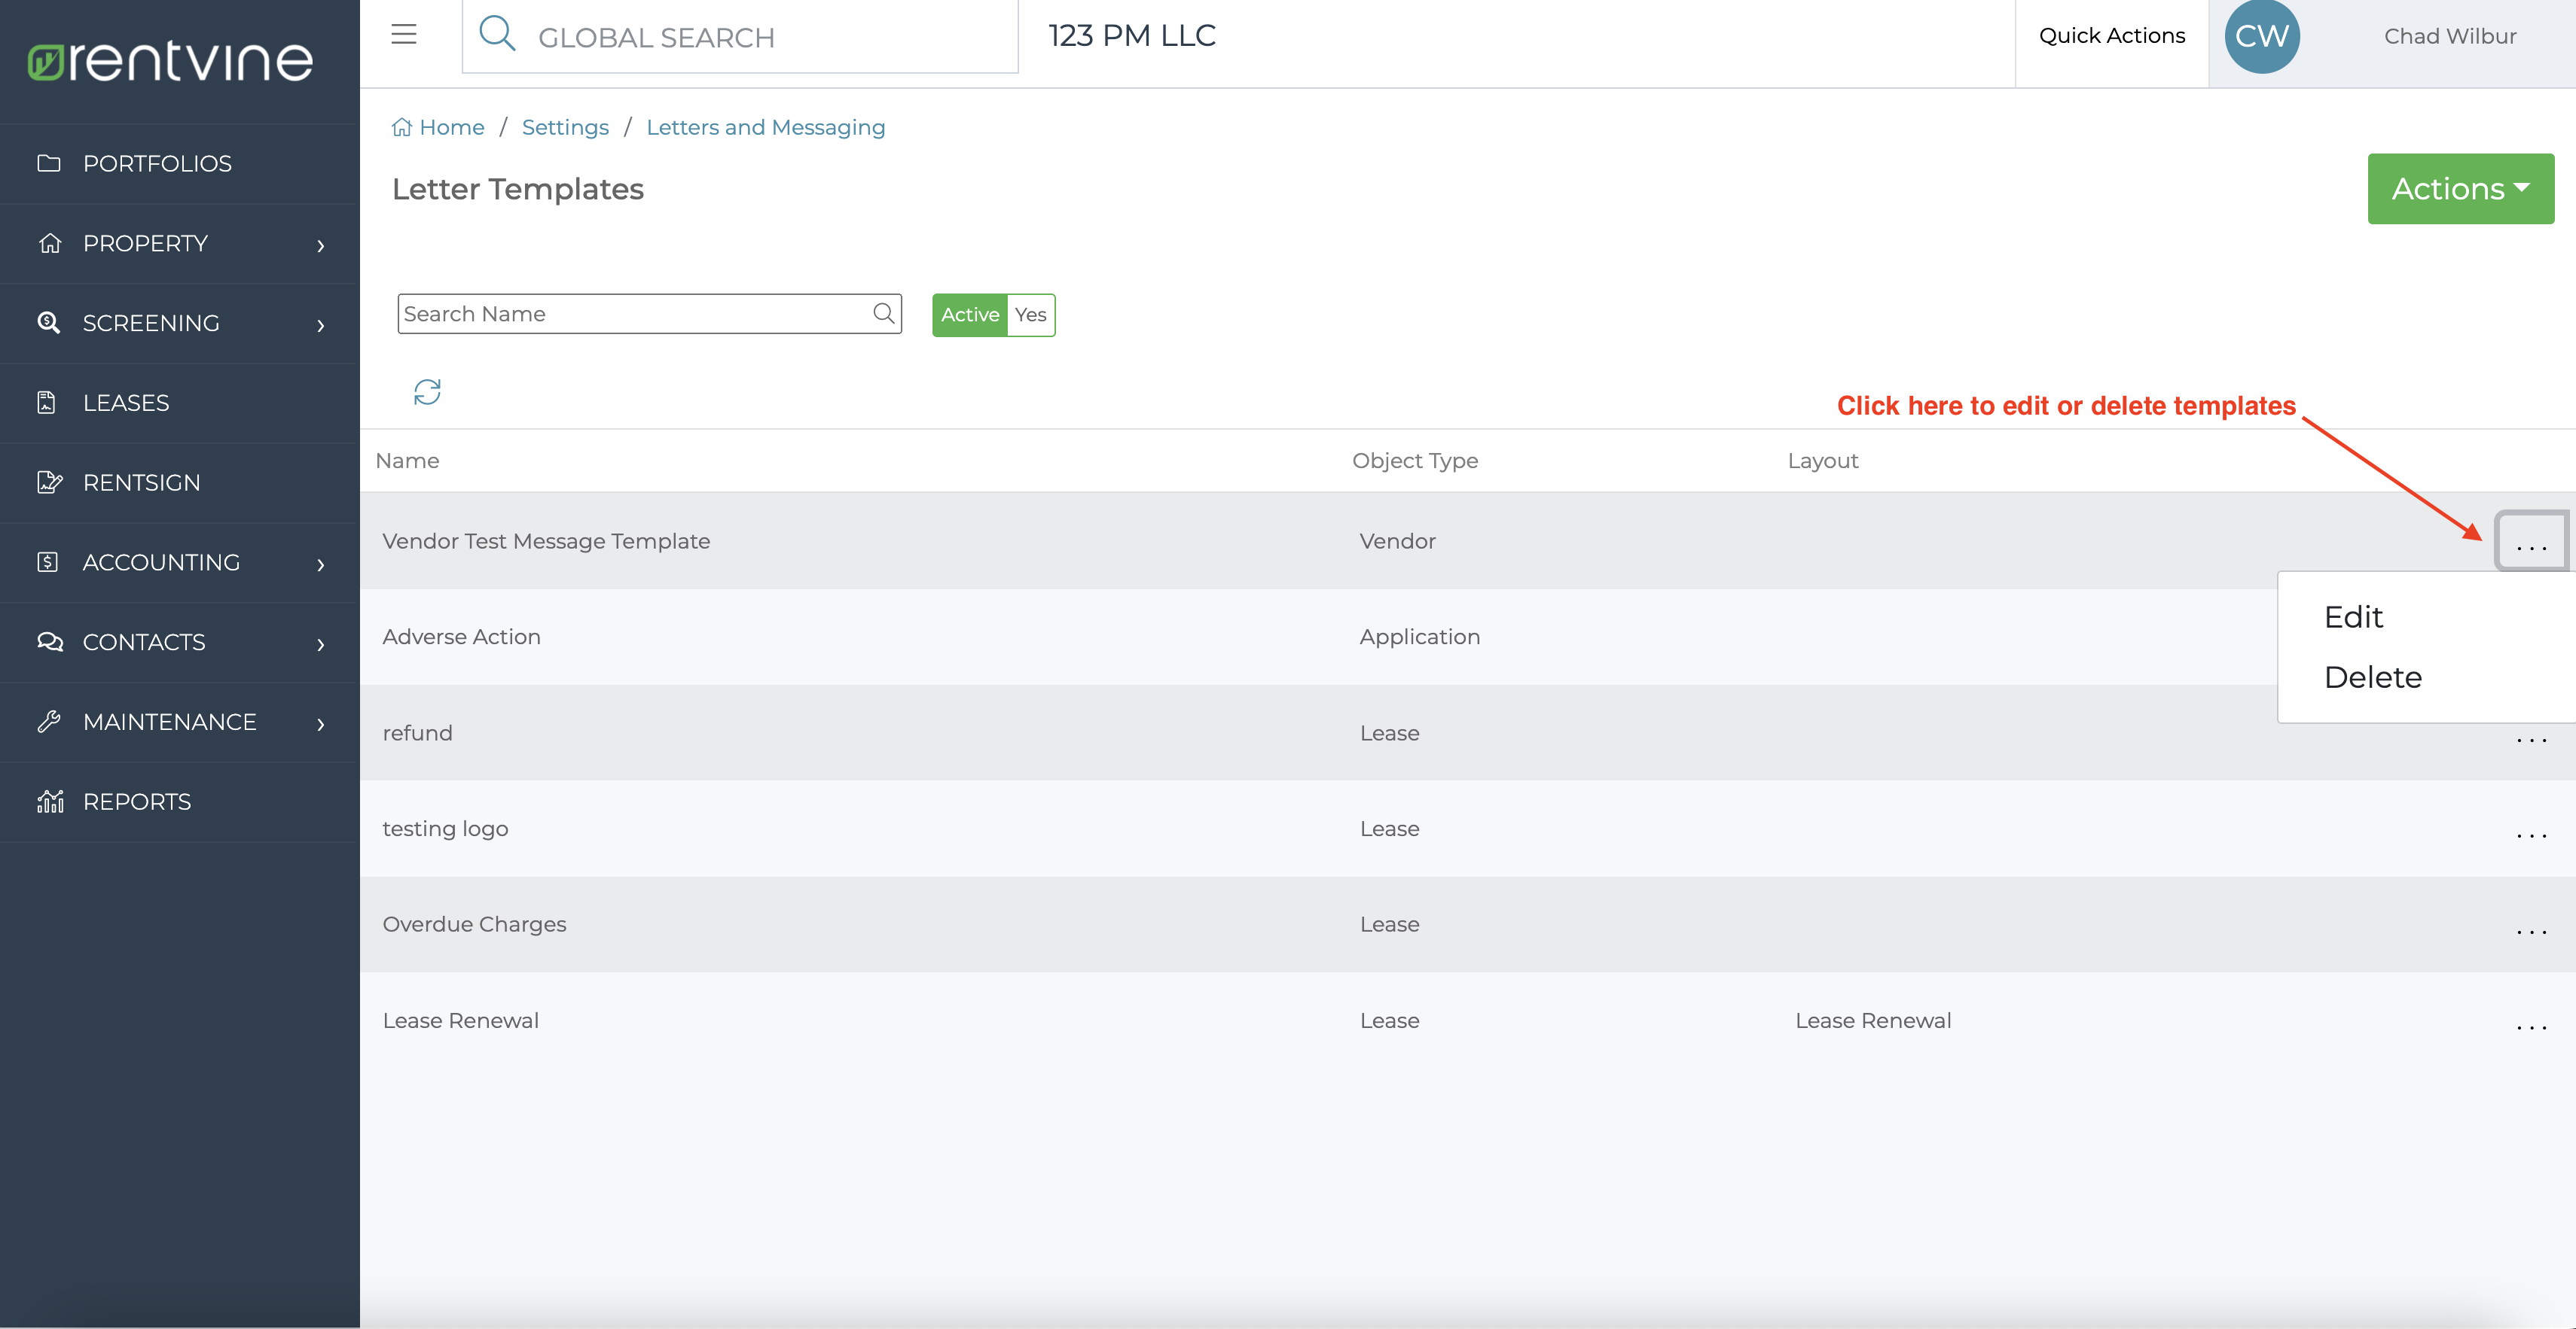
Task: Open the refund template name
Action: [417, 732]
